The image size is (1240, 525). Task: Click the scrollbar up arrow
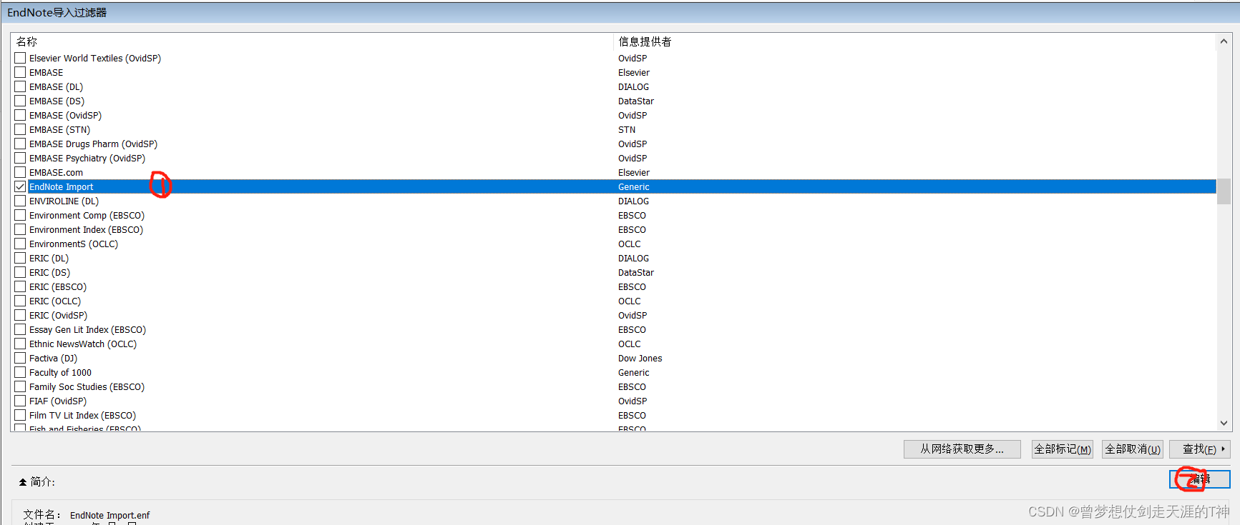[x=1224, y=41]
